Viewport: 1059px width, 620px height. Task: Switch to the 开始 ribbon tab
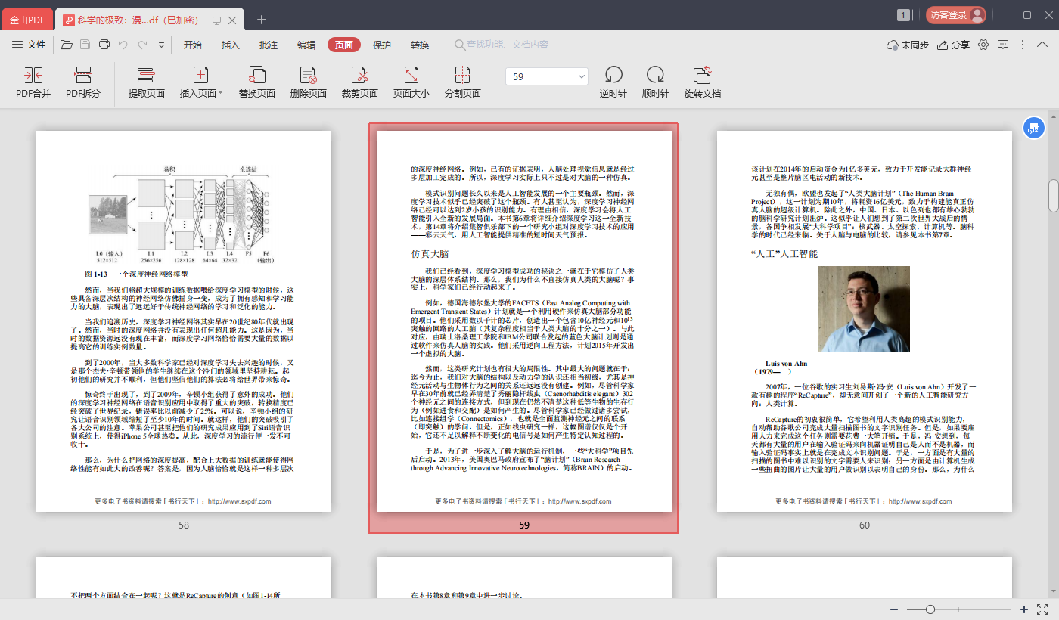coord(191,44)
